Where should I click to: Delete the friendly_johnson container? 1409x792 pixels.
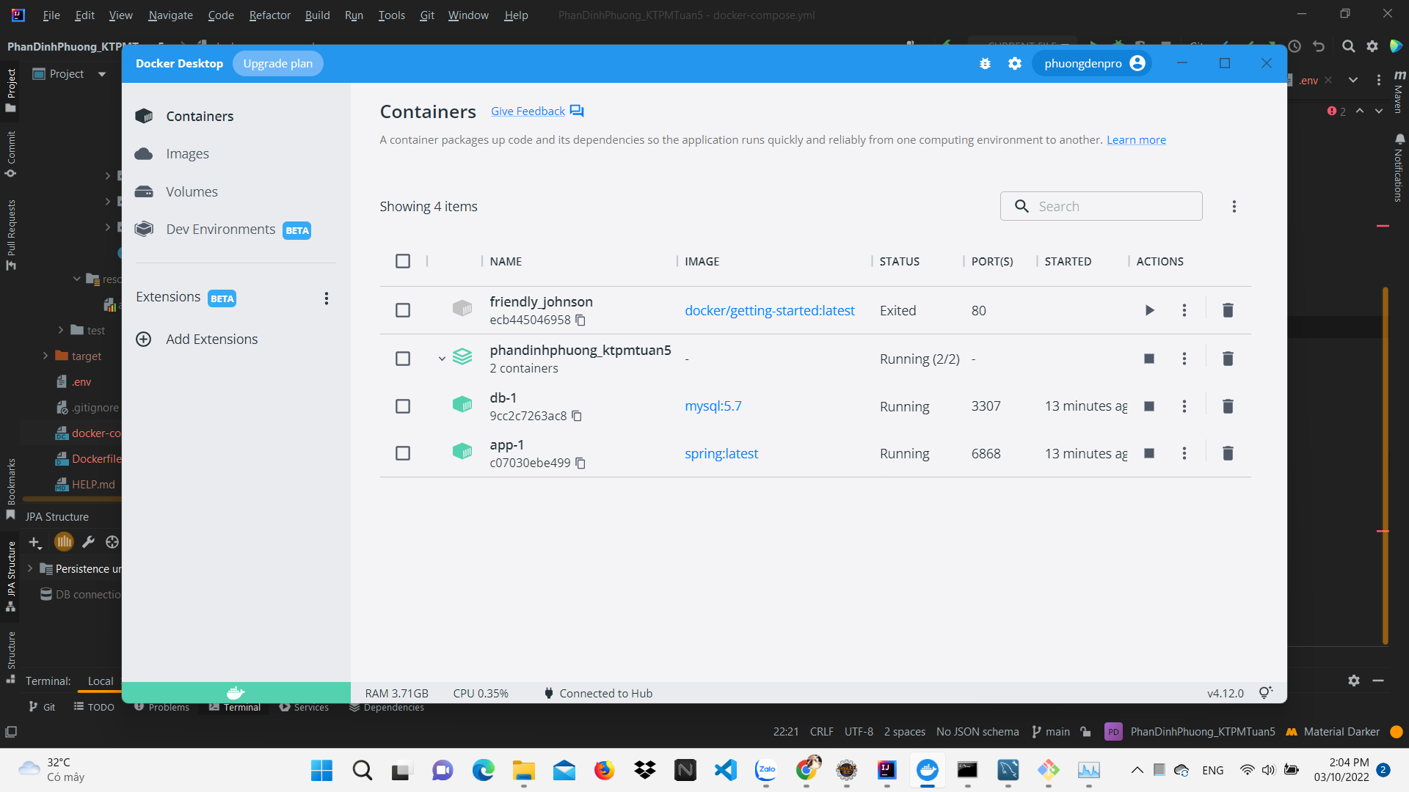[x=1228, y=310]
